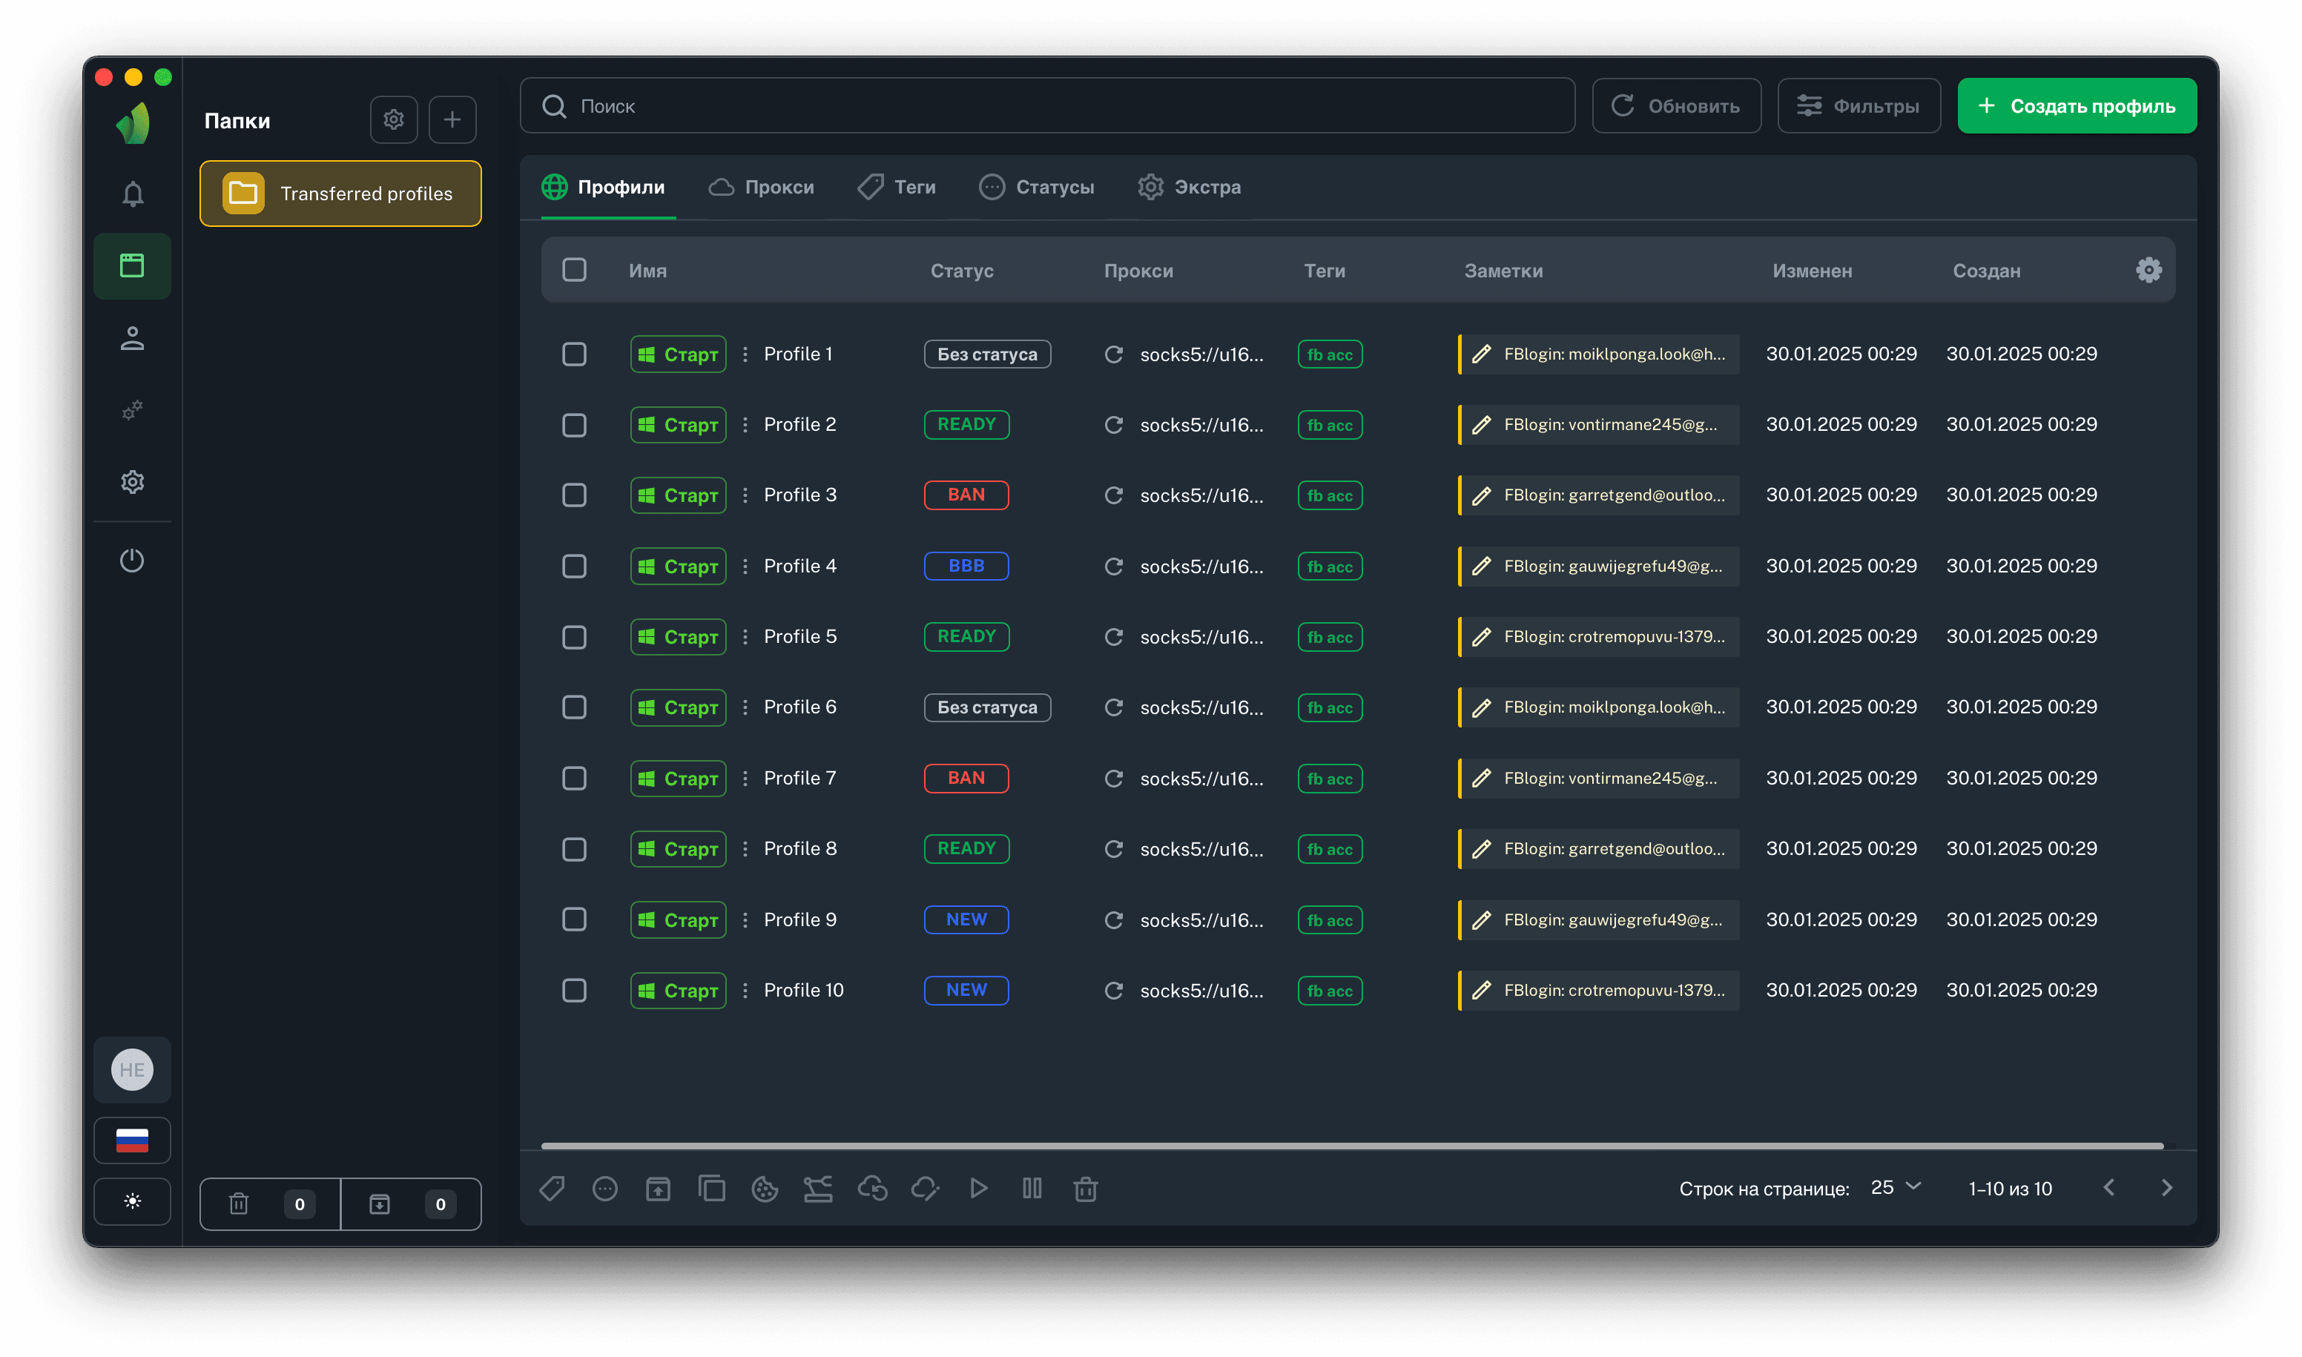Screen dimensions: 2302x1357
Task: Open status dropdown BAN for Profile 7
Action: [966, 778]
